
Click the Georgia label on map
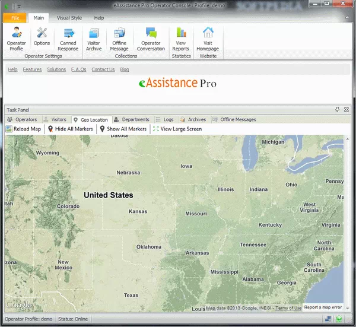click(287, 282)
